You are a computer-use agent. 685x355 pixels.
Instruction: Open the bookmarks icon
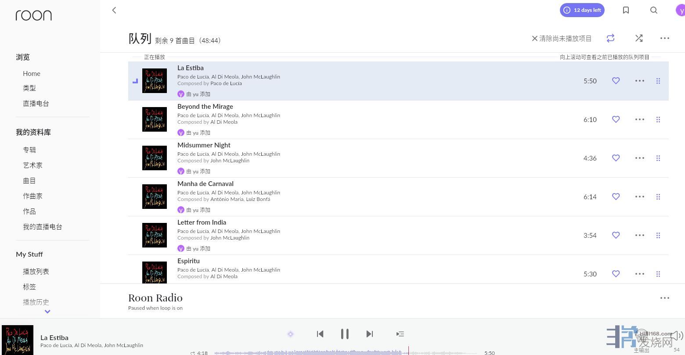(x=626, y=10)
